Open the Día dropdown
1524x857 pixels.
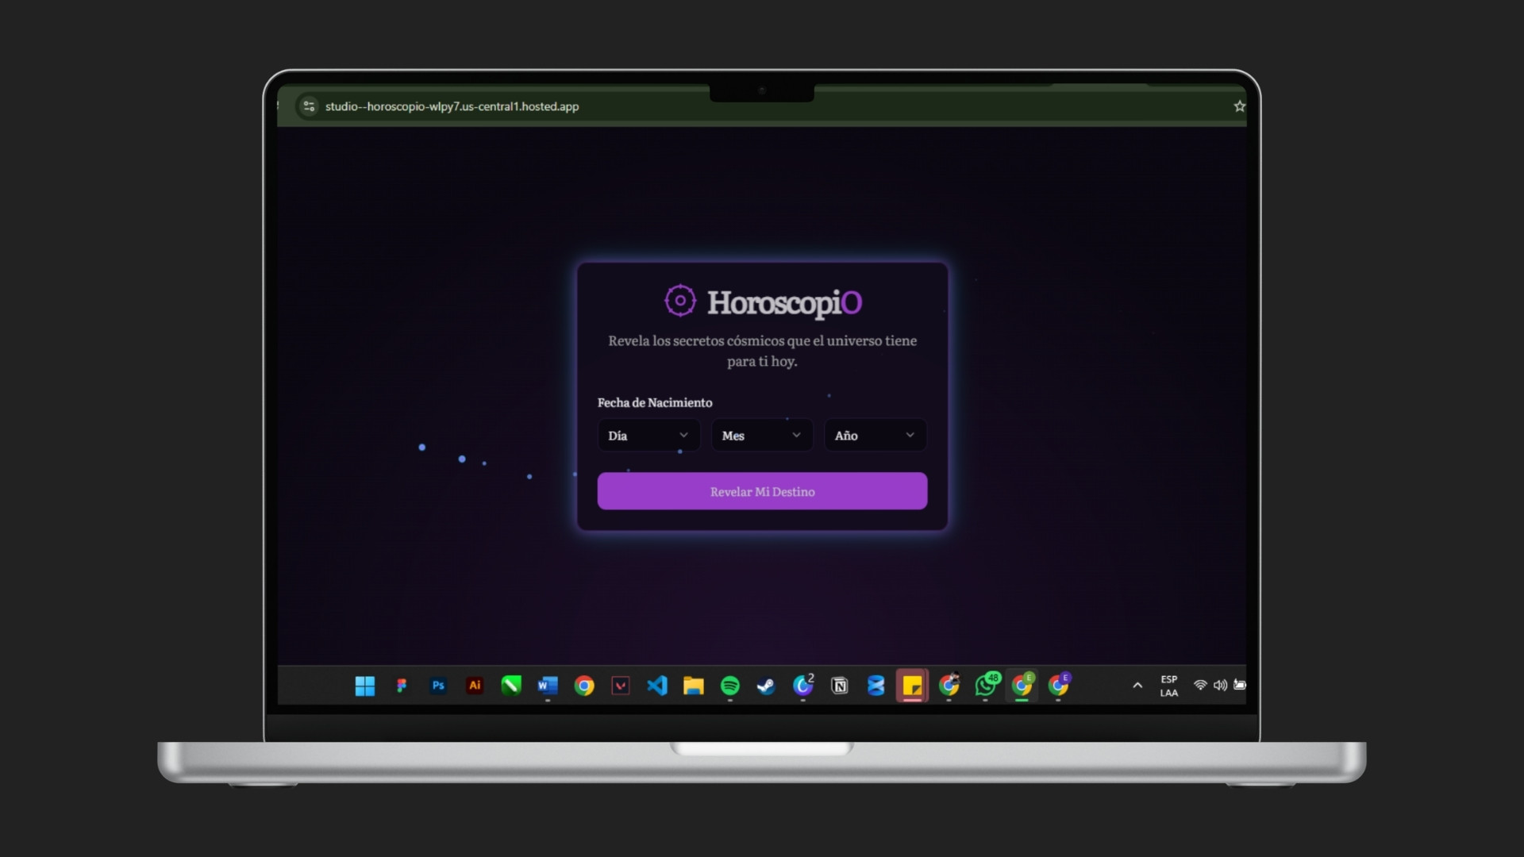pyautogui.click(x=648, y=435)
